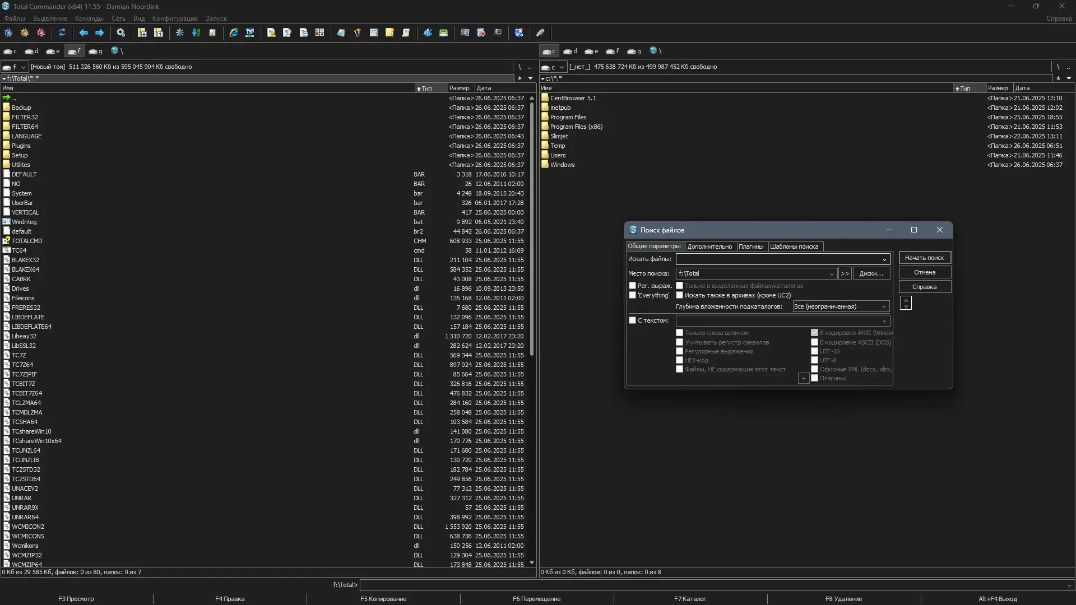Open subdirectory depth dropdown 'Все (неограниченная)'

(841, 306)
